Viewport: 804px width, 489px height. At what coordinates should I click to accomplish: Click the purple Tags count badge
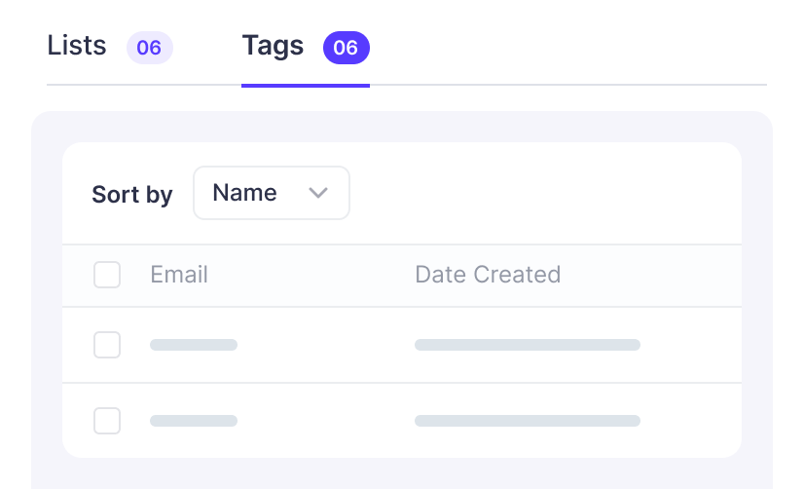[346, 48]
